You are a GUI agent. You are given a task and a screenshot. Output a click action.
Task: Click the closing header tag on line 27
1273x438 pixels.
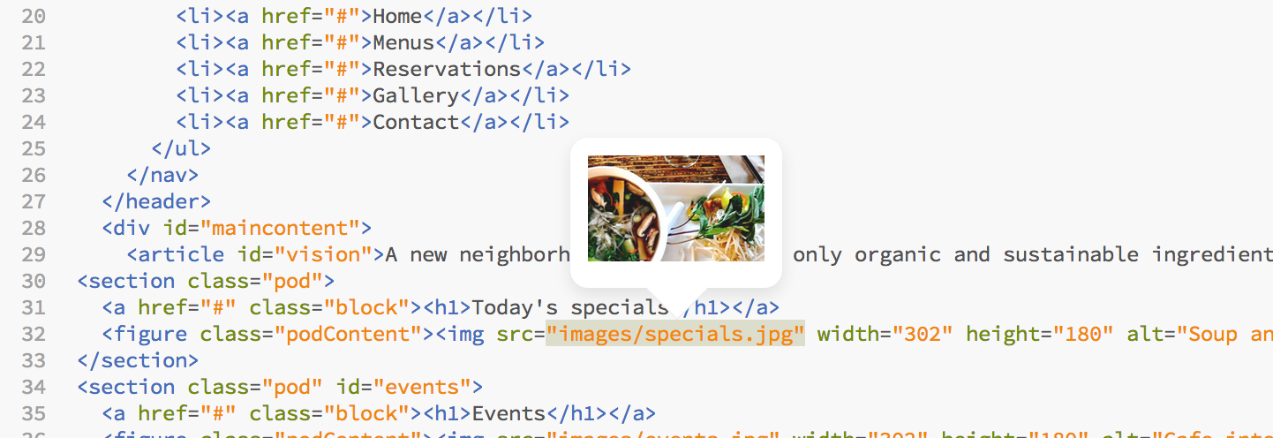156,201
